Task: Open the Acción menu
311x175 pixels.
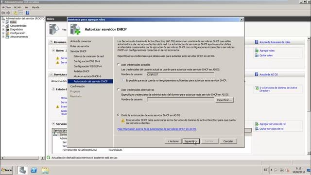Action: 17,7
